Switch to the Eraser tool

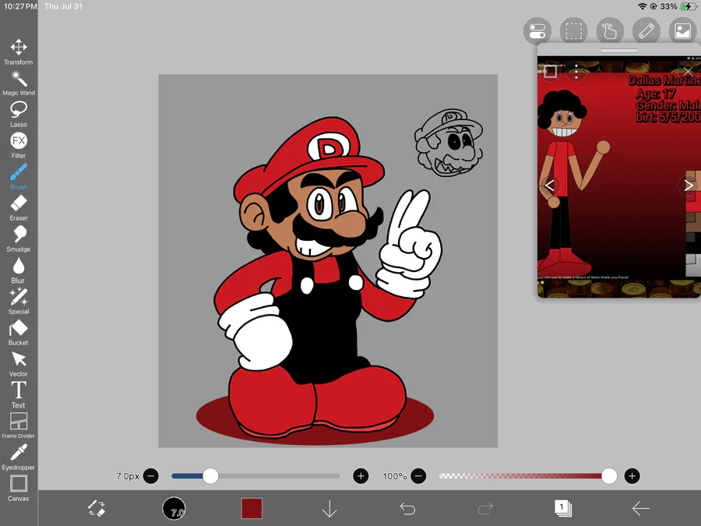pos(19,208)
